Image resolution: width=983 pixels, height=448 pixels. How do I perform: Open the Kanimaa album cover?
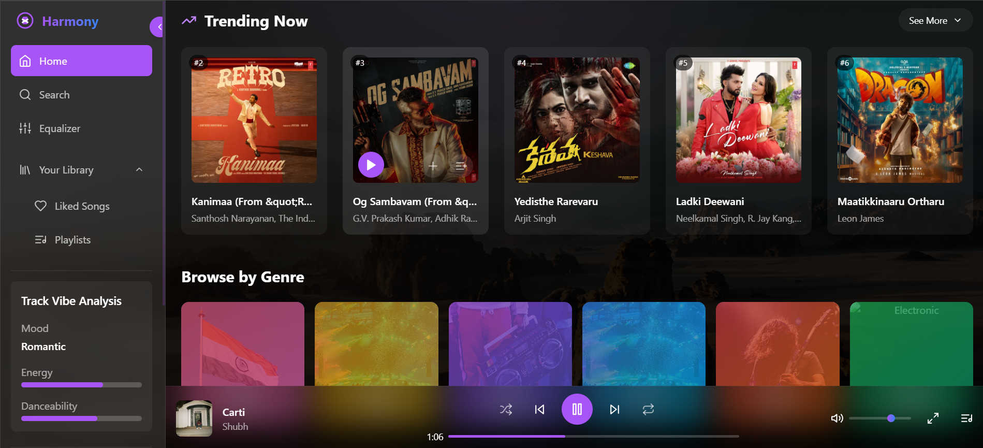click(x=254, y=120)
